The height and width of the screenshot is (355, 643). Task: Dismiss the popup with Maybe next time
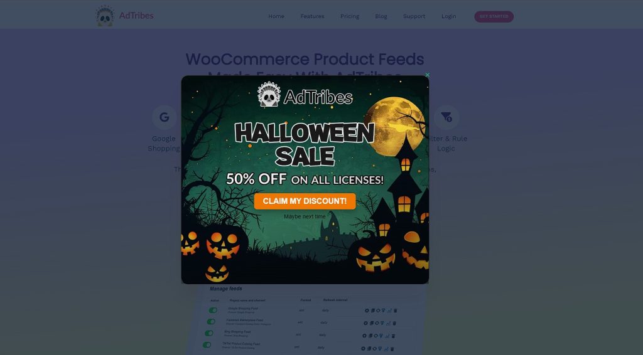tap(305, 216)
